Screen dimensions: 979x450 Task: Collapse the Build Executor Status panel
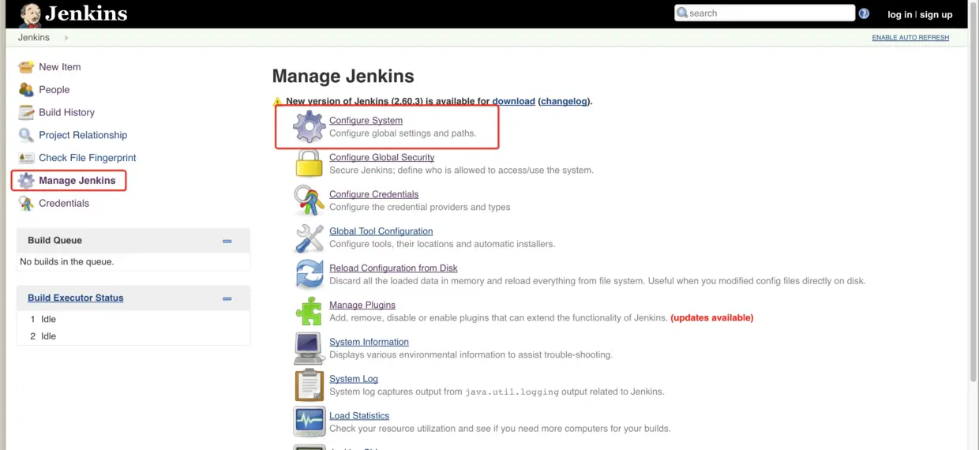click(227, 298)
